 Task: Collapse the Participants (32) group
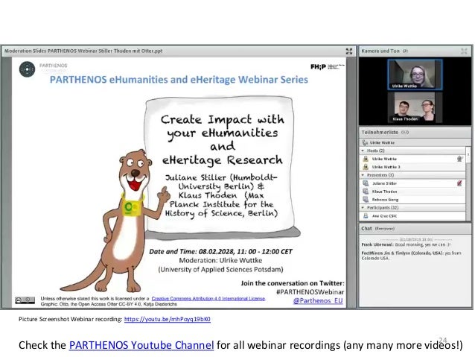(363, 207)
